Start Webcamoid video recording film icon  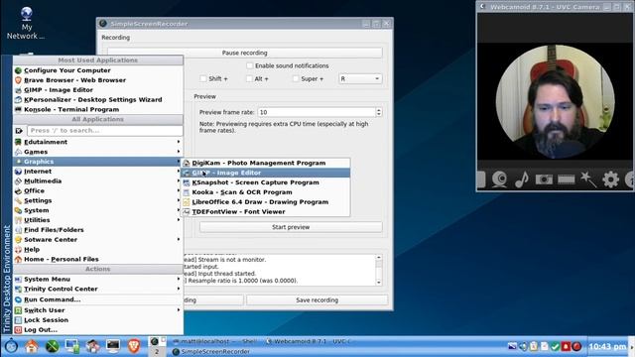click(x=566, y=178)
